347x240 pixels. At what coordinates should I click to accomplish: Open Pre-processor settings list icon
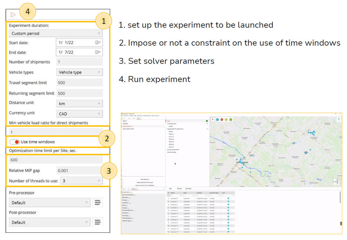click(97, 202)
